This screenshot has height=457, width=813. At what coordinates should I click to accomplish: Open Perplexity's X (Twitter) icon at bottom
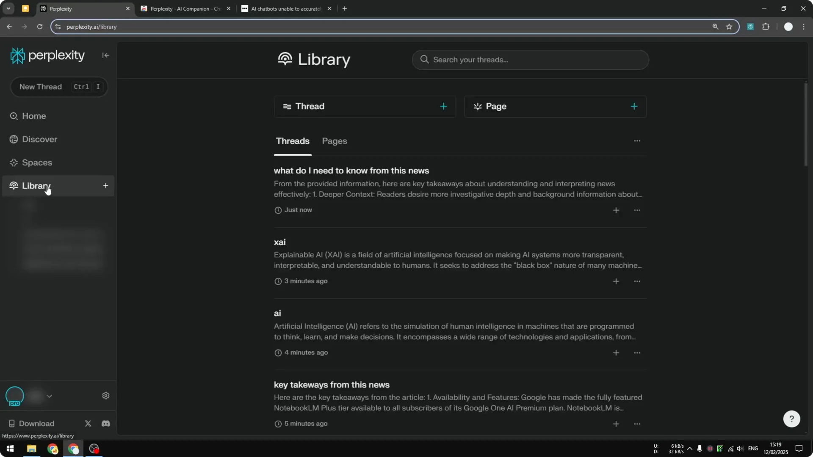click(x=88, y=423)
